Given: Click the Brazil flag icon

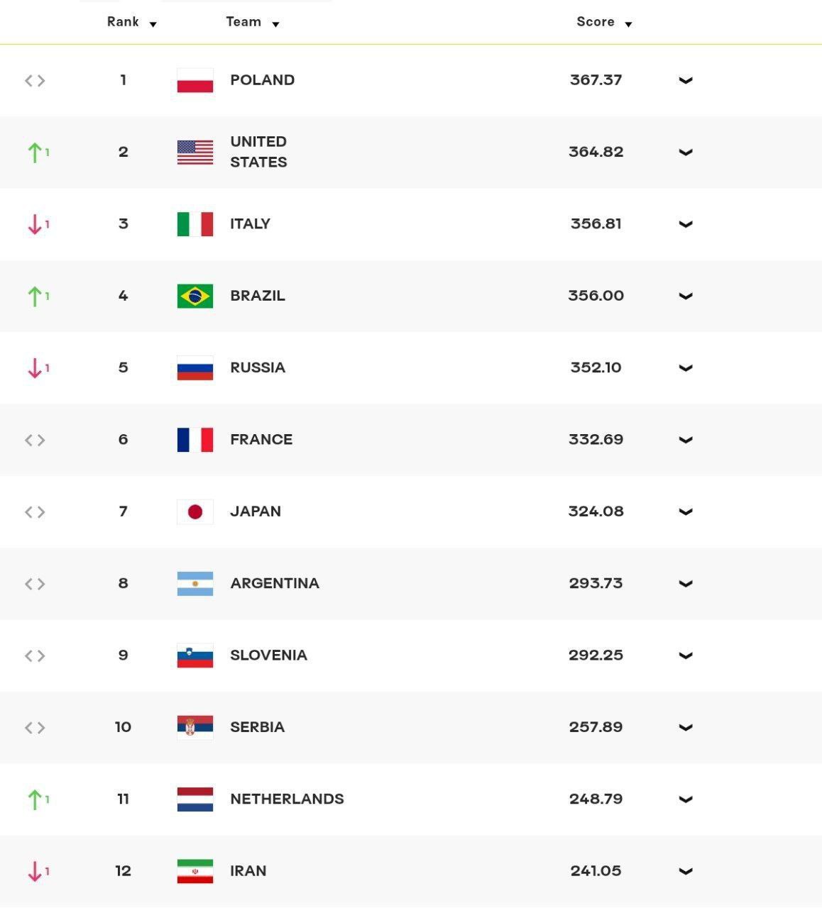Looking at the screenshot, I should coord(195,296).
